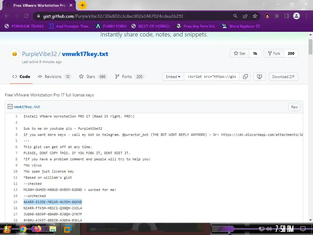Click the page vertical scrollbar thumb
Viewport: 313px width, 235px height.
point(311,47)
